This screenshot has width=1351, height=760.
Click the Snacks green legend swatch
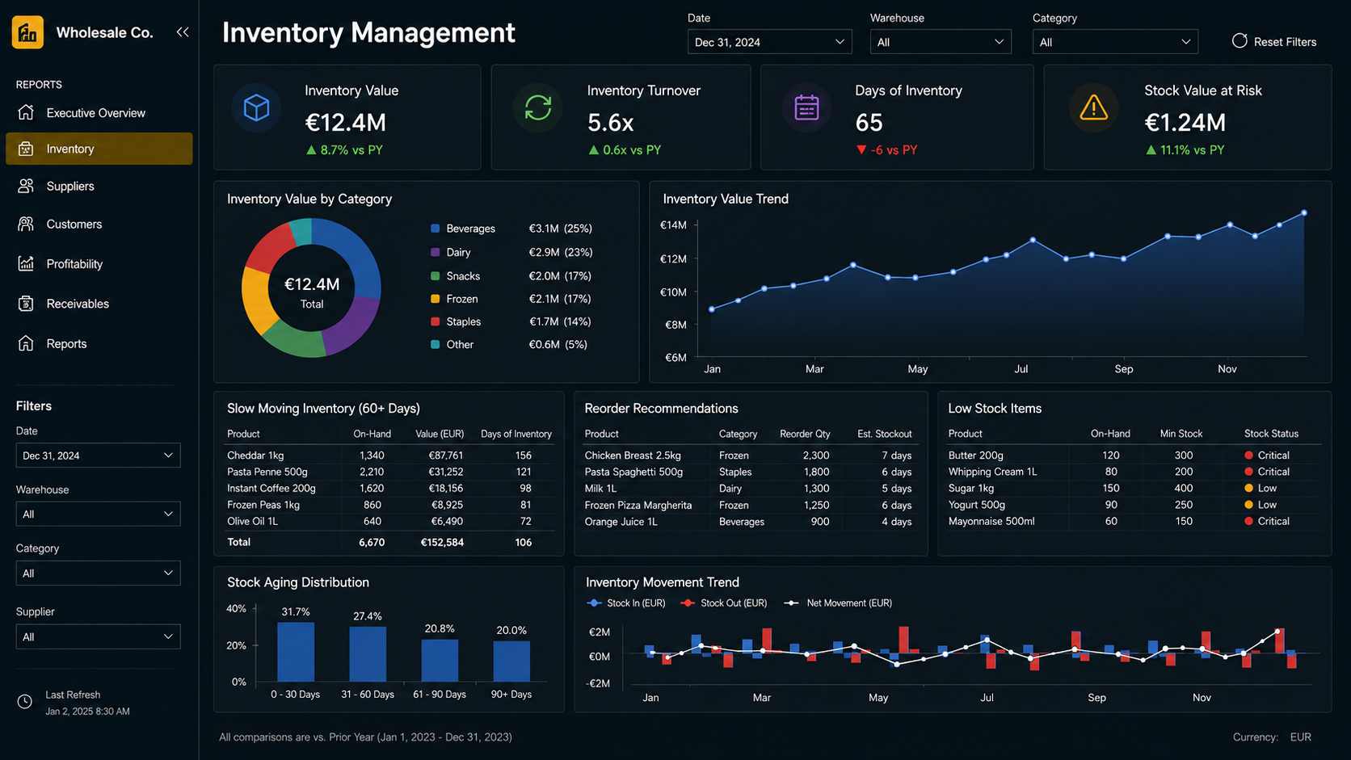pos(436,276)
